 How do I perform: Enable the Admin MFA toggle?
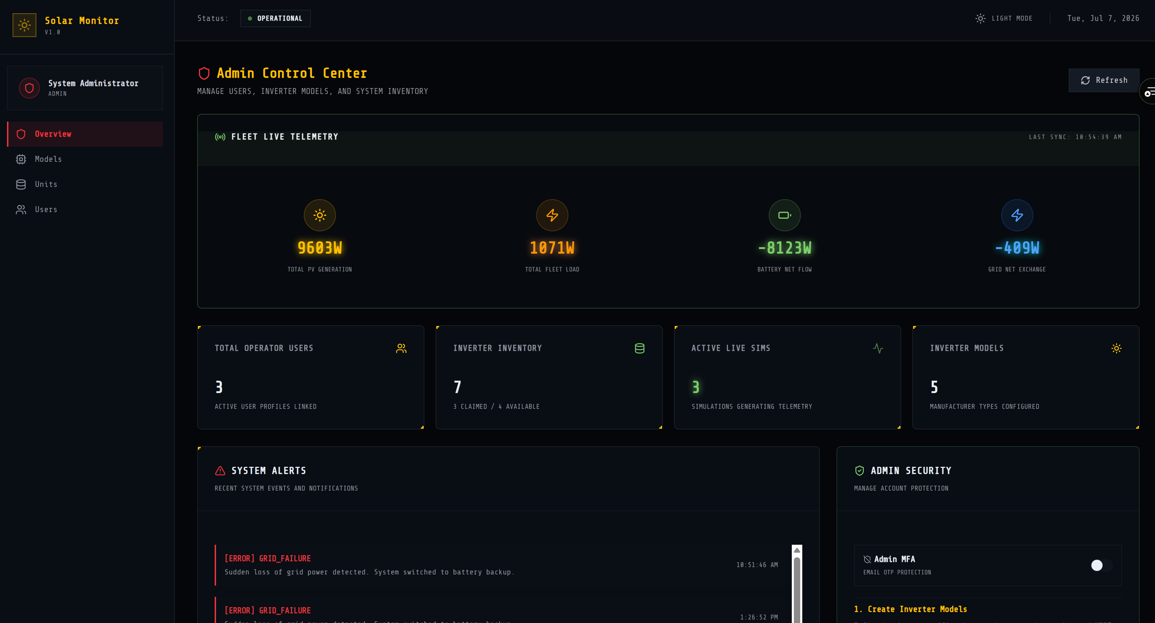pos(1102,565)
